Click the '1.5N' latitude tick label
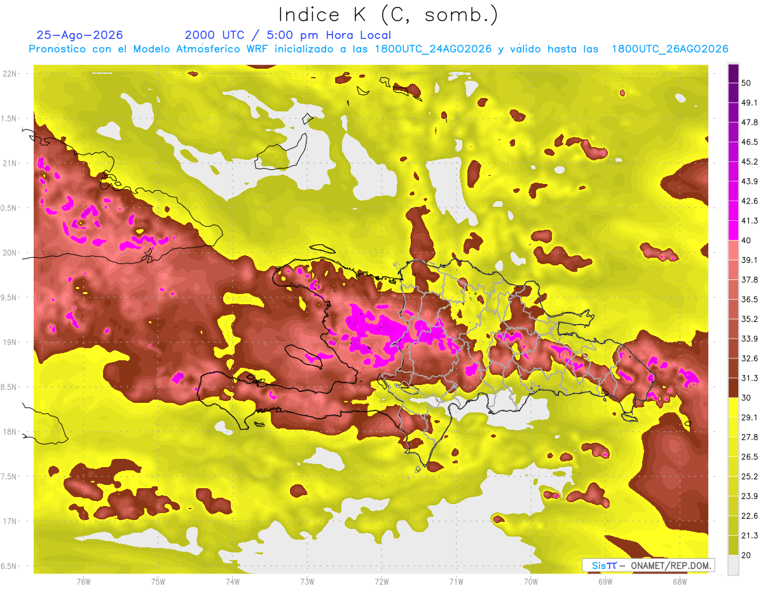The width and height of the screenshot is (763, 590). tap(10, 118)
